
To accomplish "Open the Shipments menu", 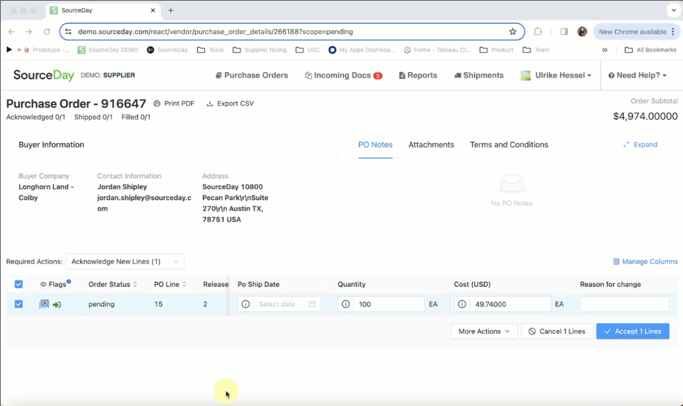I will click(x=479, y=75).
